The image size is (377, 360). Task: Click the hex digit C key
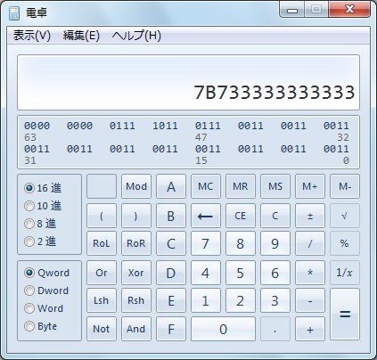pos(171,243)
